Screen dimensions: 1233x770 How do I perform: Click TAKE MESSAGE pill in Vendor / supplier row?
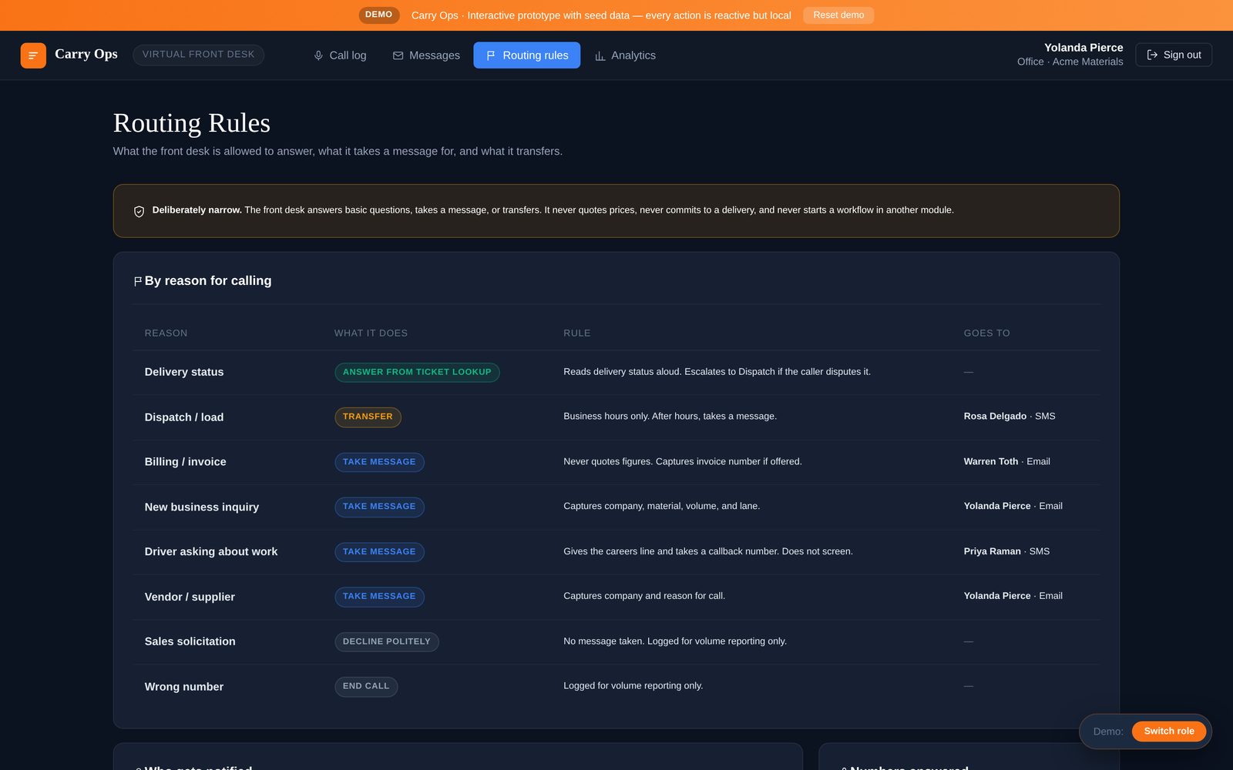click(379, 597)
